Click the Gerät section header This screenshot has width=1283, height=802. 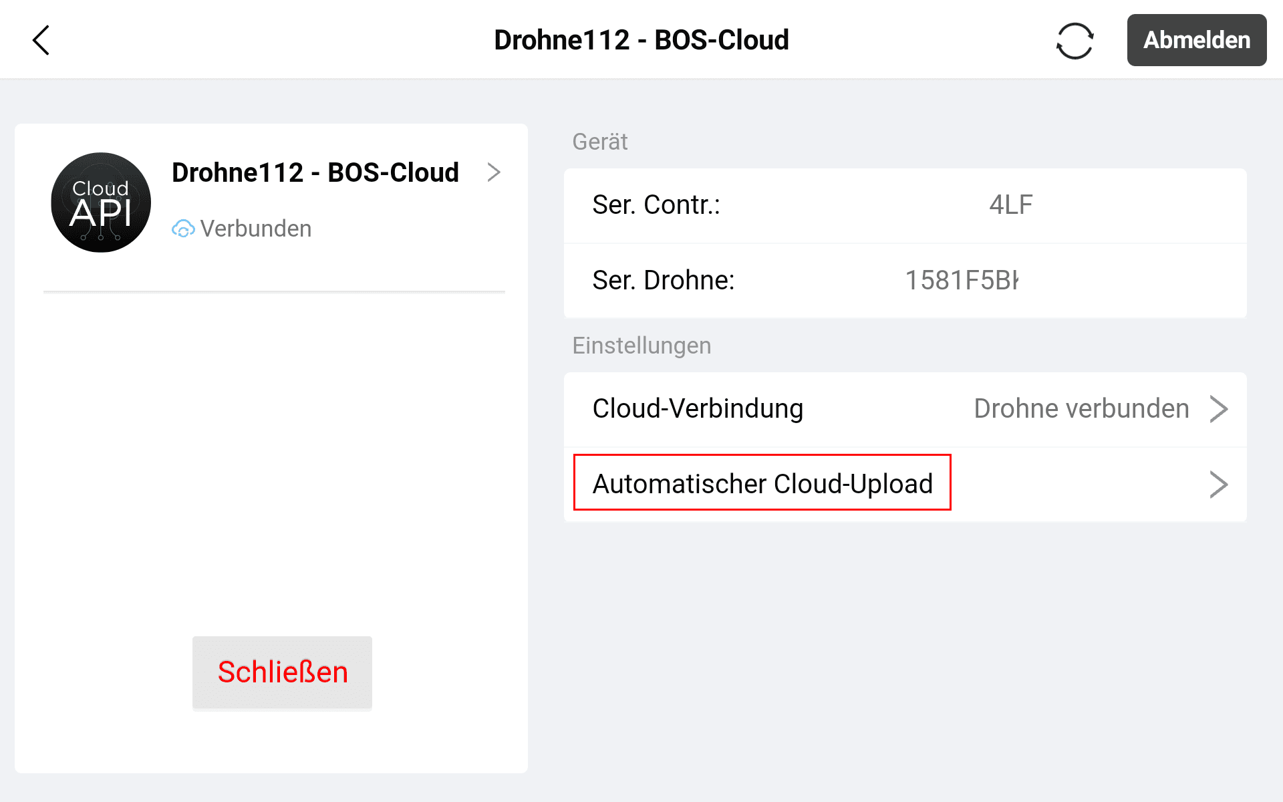coord(599,142)
